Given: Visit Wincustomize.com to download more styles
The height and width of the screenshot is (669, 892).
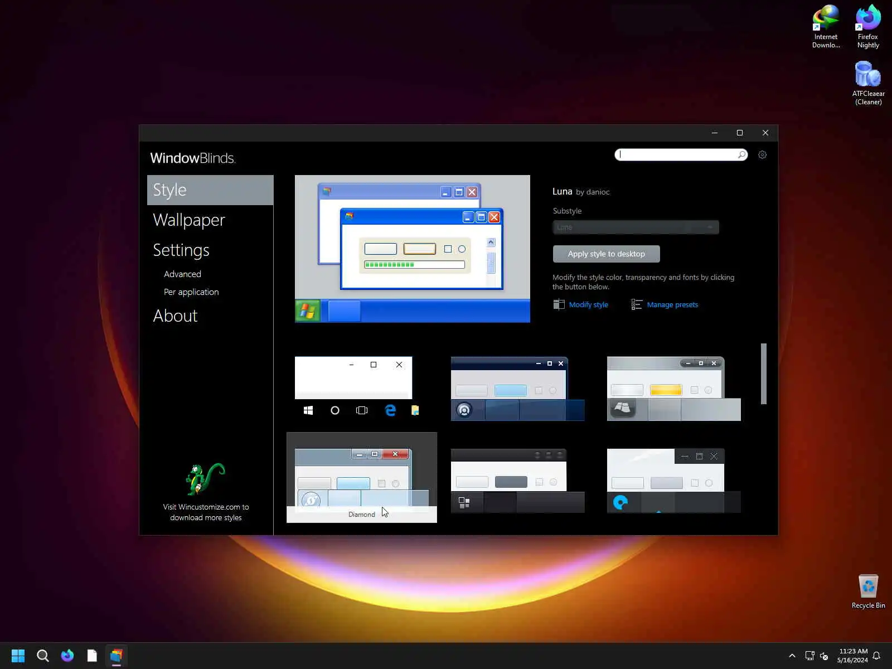Looking at the screenshot, I should (206, 512).
